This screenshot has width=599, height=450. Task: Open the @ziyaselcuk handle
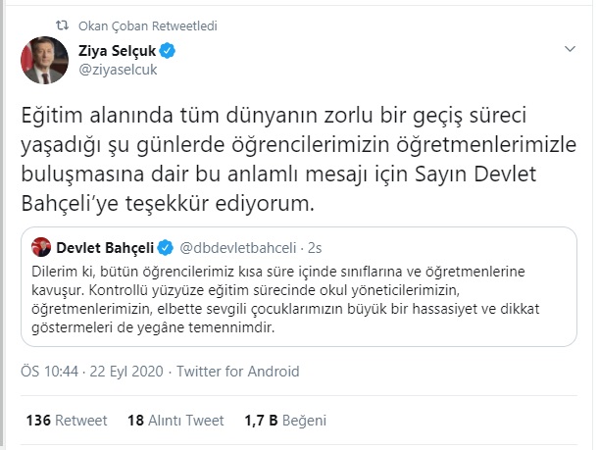117,69
